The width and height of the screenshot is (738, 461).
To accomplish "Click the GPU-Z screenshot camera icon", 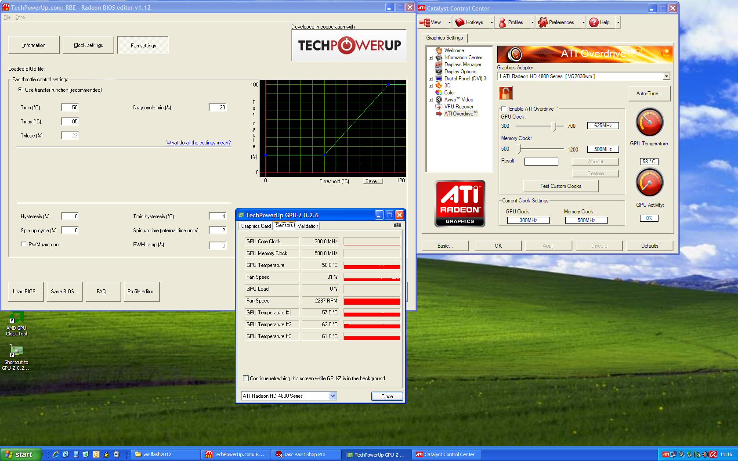I will tap(397, 225).
